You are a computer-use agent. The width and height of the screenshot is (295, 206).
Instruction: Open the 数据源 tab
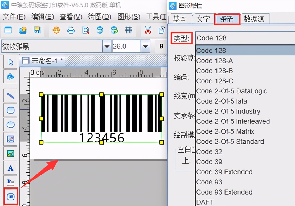point(255,18)
